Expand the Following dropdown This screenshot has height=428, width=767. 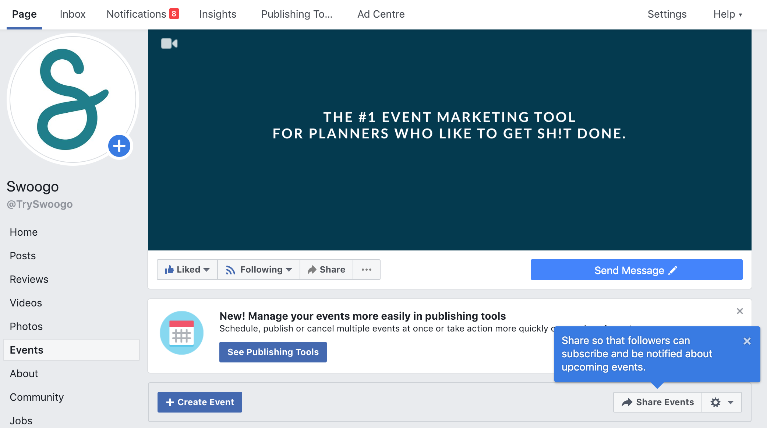tap(259, 270)
